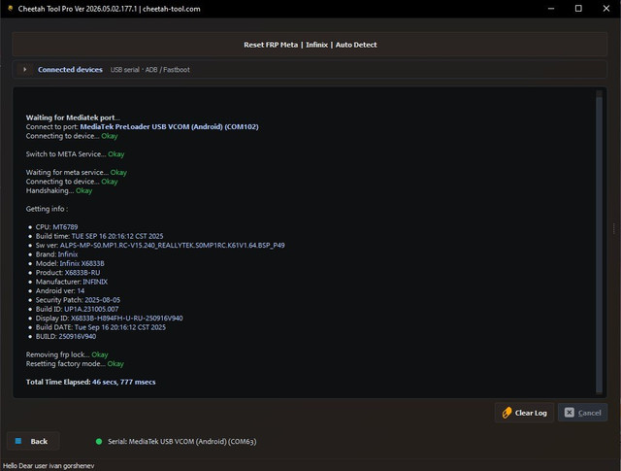Viewport: 621px width, 471px height.
Task: Select the Sw ver ALPS-MP-S0.MP1 line
Action: pos(160,246)
